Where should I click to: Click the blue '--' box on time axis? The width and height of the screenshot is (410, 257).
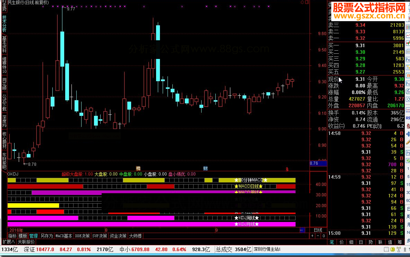[302, 230]
